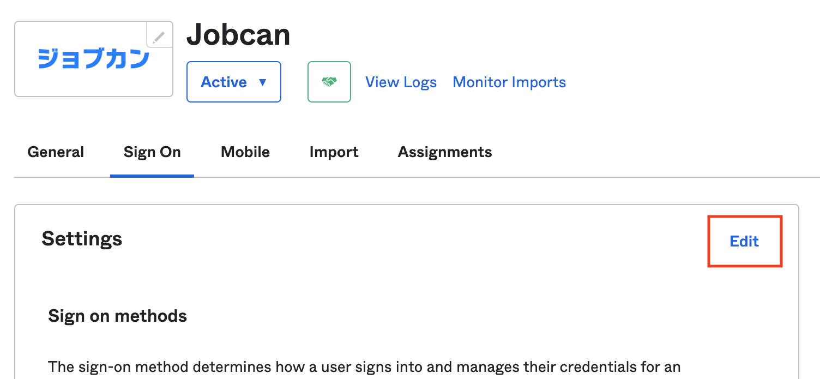Switch to the Assignments tab
820x379 pixels.
click(x=445, y=152)
